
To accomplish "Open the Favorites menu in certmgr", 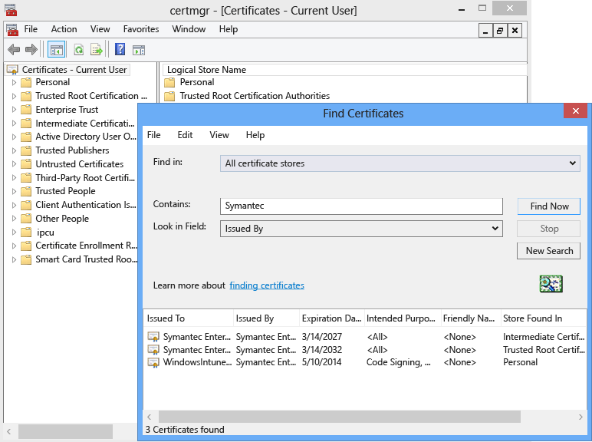I will 141,29.
